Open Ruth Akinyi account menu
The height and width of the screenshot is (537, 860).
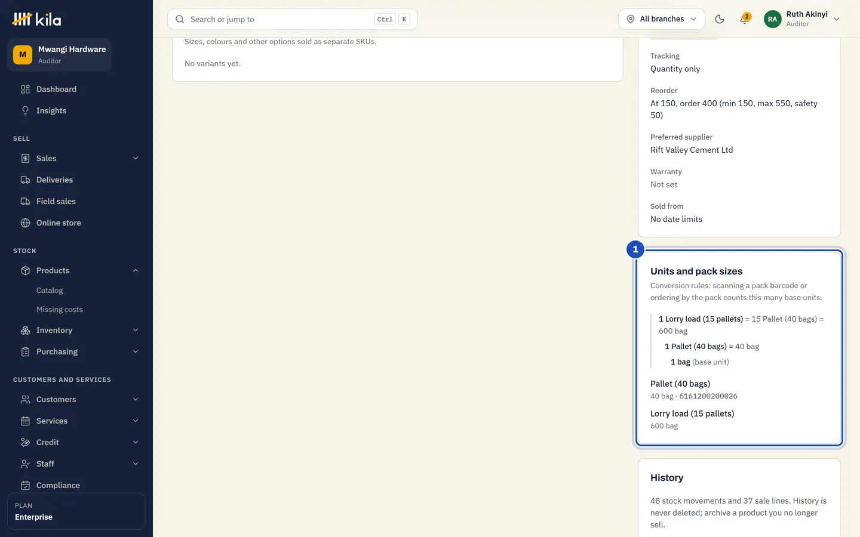coord(802,19)
